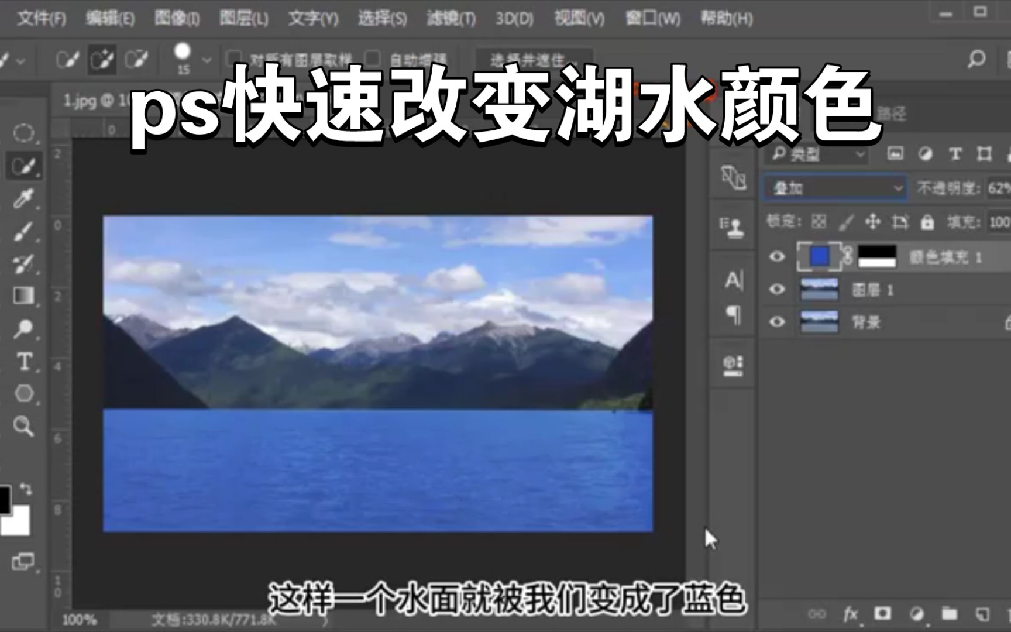The width and height of the screenshot is (1011, 632).
Task: Open the 文件(F) menu
Action: click(x=42, y=19)
